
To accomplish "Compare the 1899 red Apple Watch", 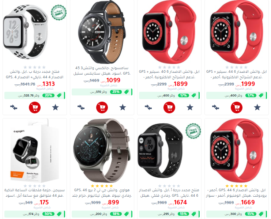I will 148,107.
